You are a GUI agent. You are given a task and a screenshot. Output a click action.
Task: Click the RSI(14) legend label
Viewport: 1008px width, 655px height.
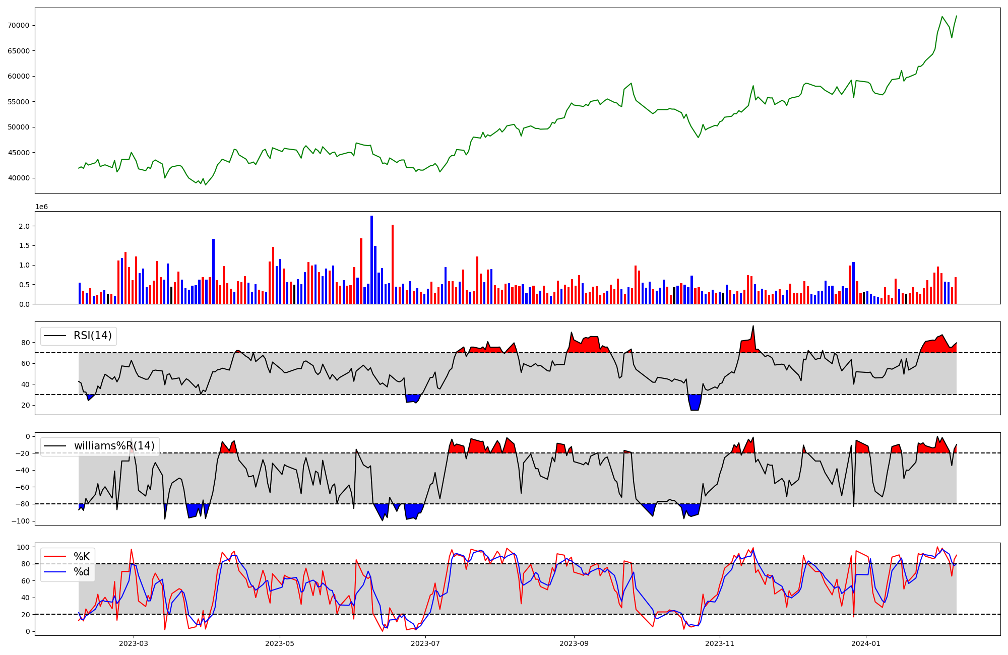[93, 336]
